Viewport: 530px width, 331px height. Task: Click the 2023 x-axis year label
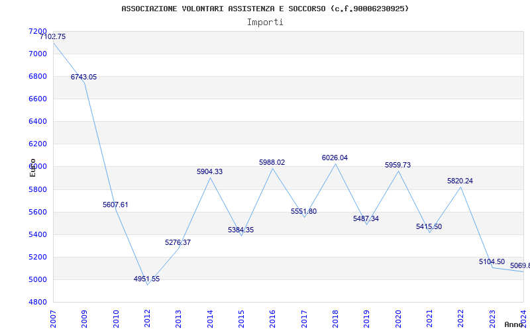(492, 318)
